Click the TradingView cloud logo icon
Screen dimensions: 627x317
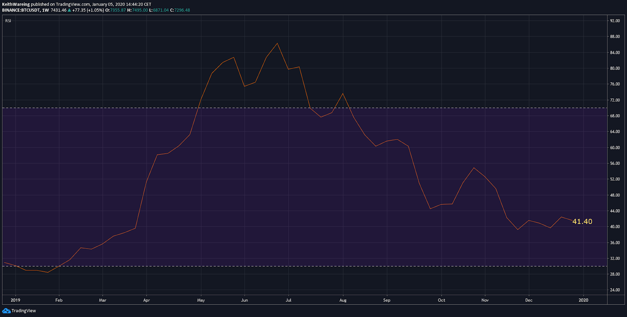(x=6, y=311)
